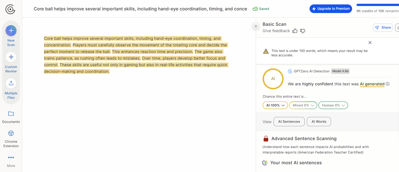This screenshot has width=399, height=172.
Task: Dismiss the under 100 words warning
Action: 370,43
